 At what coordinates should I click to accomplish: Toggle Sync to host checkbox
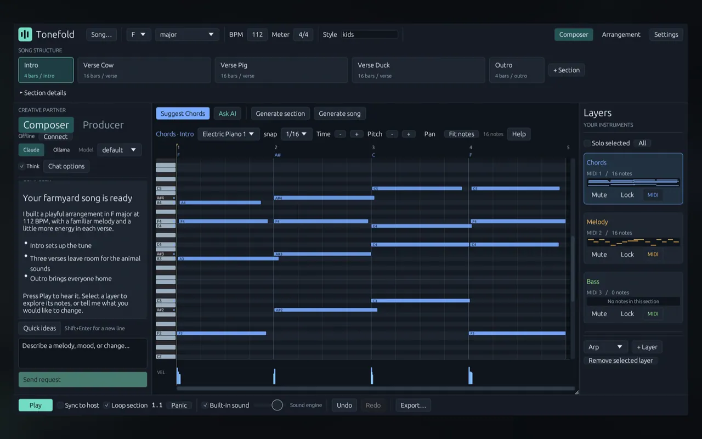coord(60,406)
